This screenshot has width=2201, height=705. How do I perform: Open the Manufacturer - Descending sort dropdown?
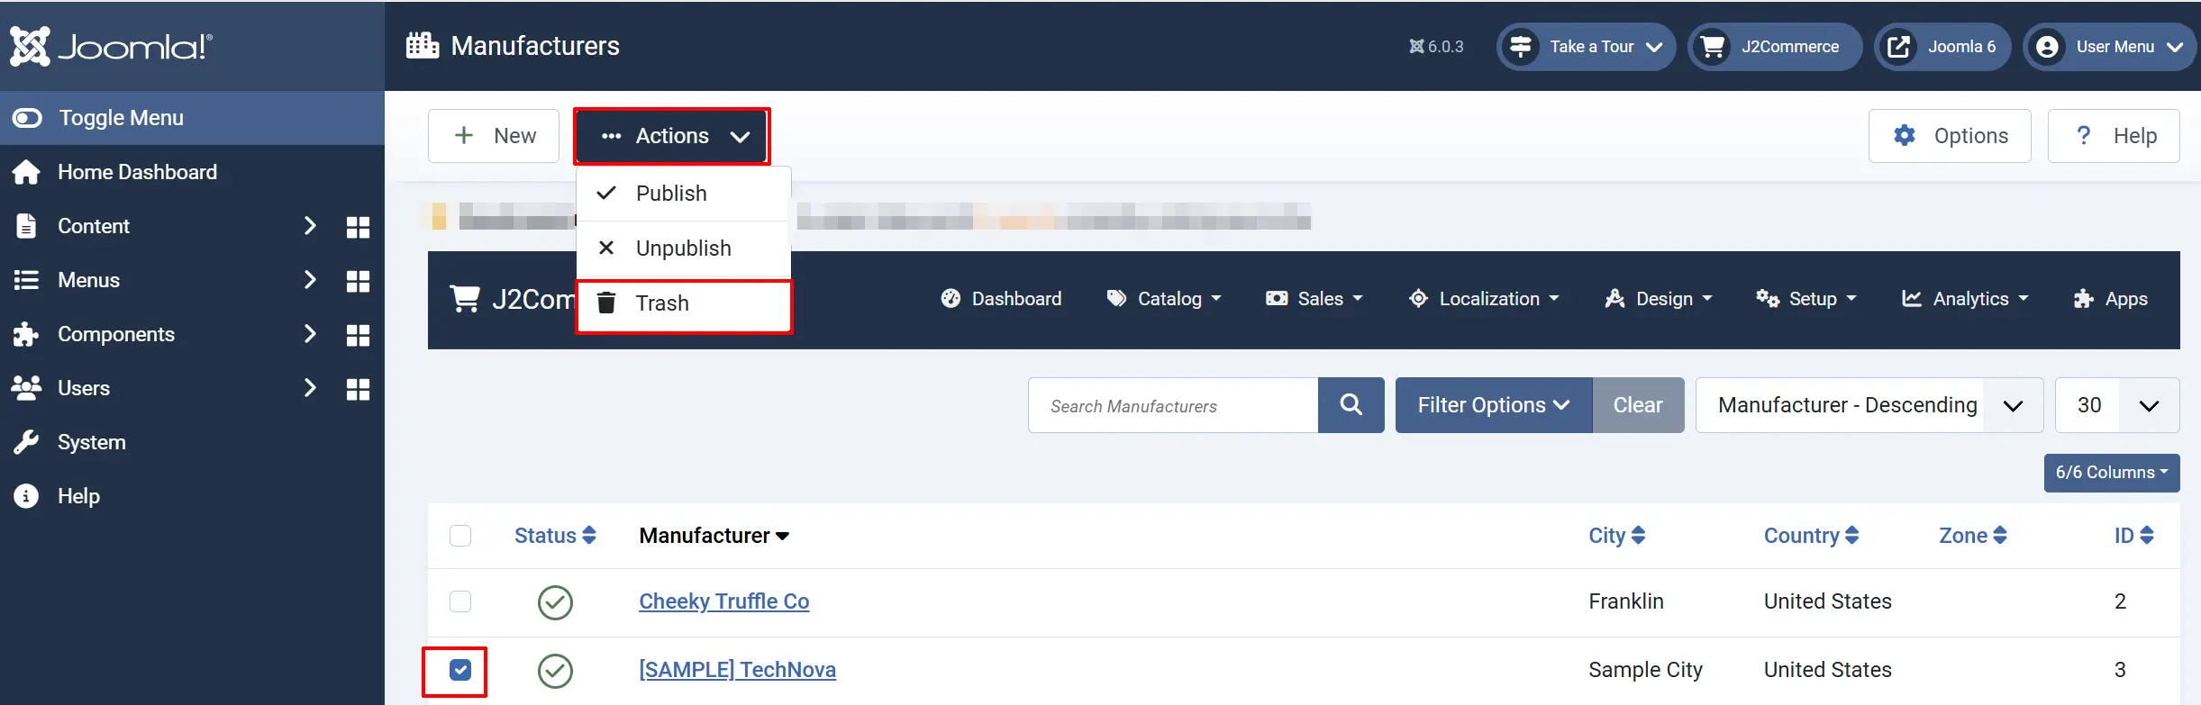coord(1869,405)
